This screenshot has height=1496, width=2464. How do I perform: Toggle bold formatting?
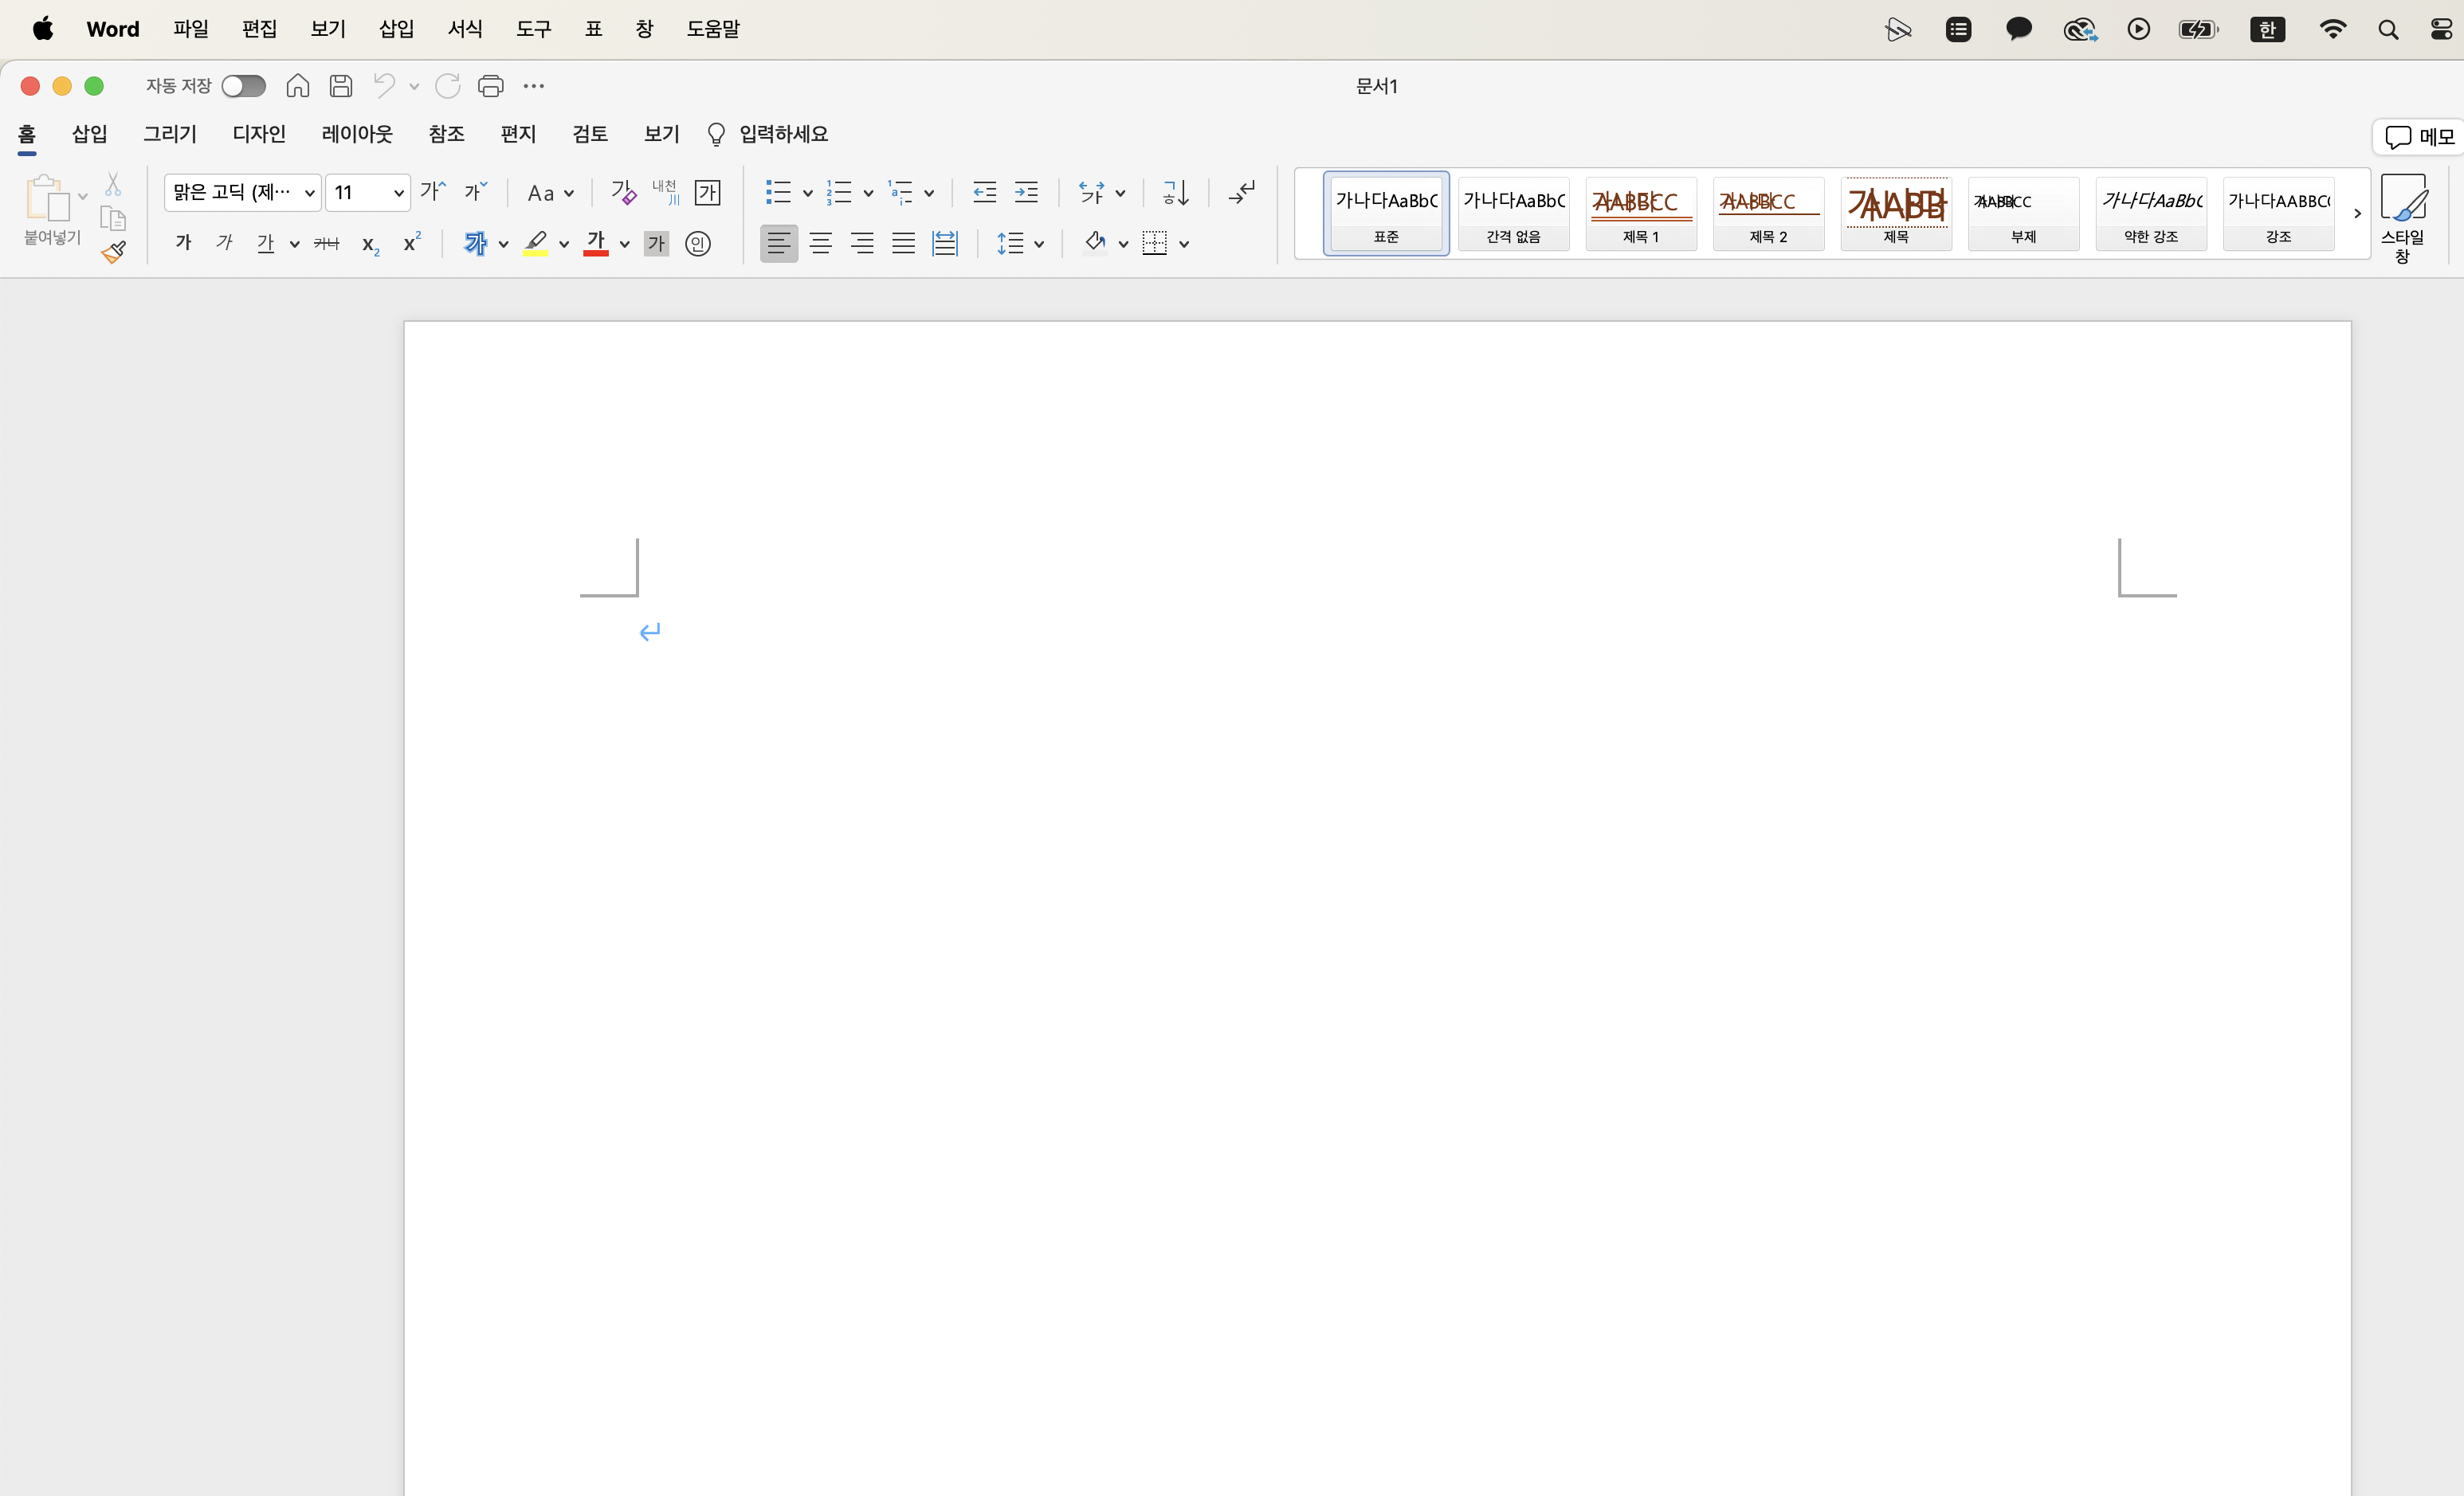click(x=183, y=243)
